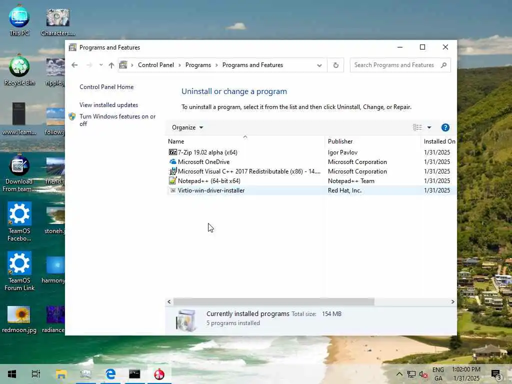The height and width of the screenshot is (384, 512).
Task: Click the muted volume tray icon
Action: [423, 374]
